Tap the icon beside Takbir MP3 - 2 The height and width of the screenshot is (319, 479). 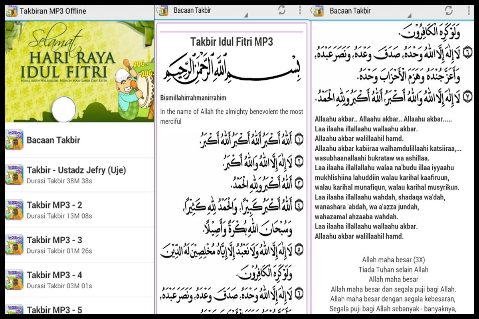14,210
